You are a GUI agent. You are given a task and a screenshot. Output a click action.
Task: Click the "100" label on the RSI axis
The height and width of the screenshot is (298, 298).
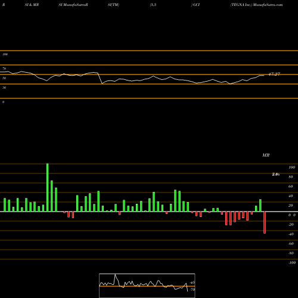point(5,54)
